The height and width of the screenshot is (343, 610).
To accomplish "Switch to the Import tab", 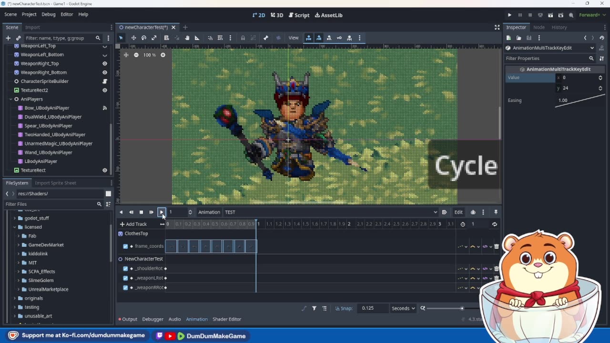I will pos(32,27).
